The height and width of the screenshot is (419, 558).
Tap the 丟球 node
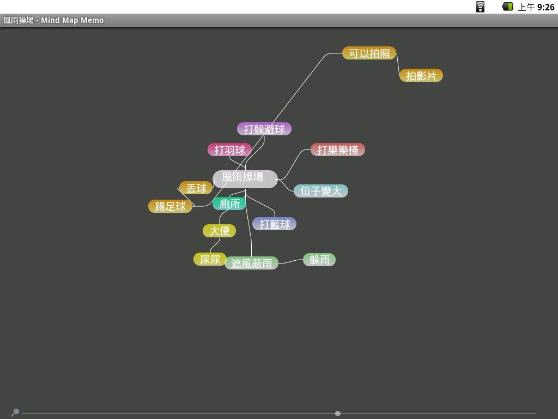tap(196, 188)
